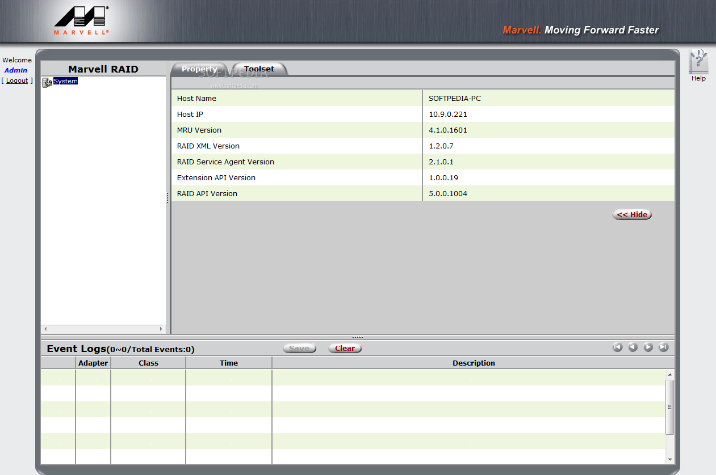Click RAID API Version value 5.0.0.1004
The width and height of the screenshot is (716, 475).
click(448, 193)
